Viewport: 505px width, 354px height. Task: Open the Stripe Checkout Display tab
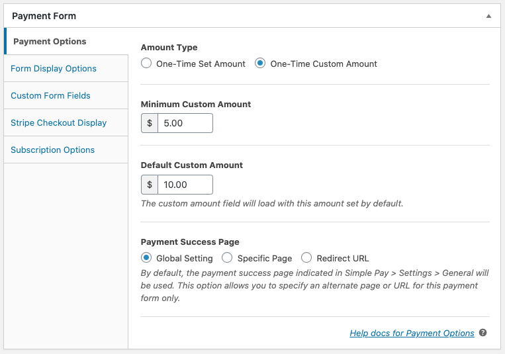click(58, 122)
